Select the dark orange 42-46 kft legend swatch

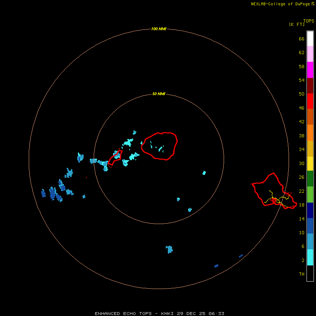310,117
